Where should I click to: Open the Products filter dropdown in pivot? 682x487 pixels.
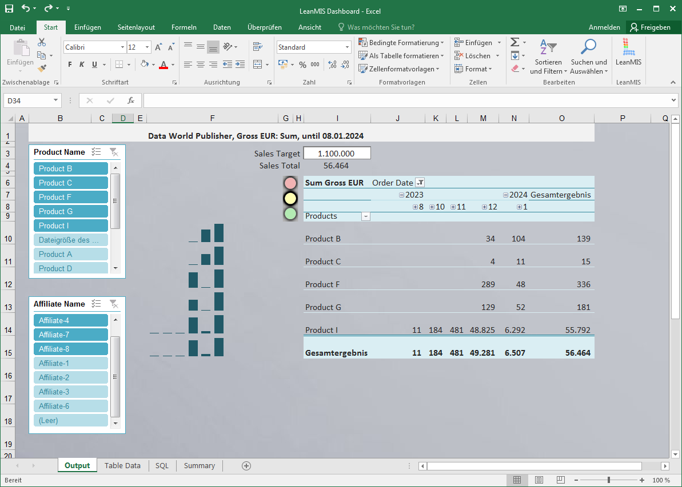[x=366, y=216]
